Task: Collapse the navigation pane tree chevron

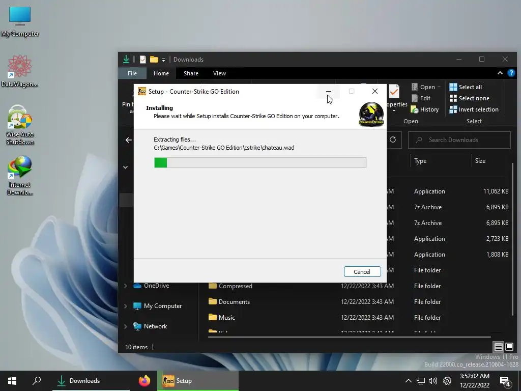Action: 126,167
